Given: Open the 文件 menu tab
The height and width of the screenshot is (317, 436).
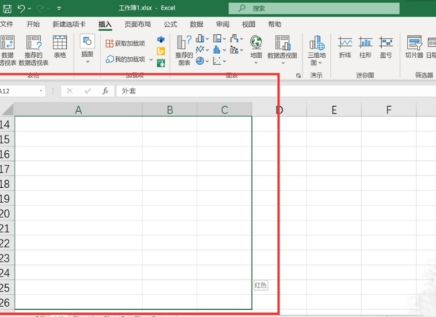Looking at the screenshot, I should click(x=6, y=24).
